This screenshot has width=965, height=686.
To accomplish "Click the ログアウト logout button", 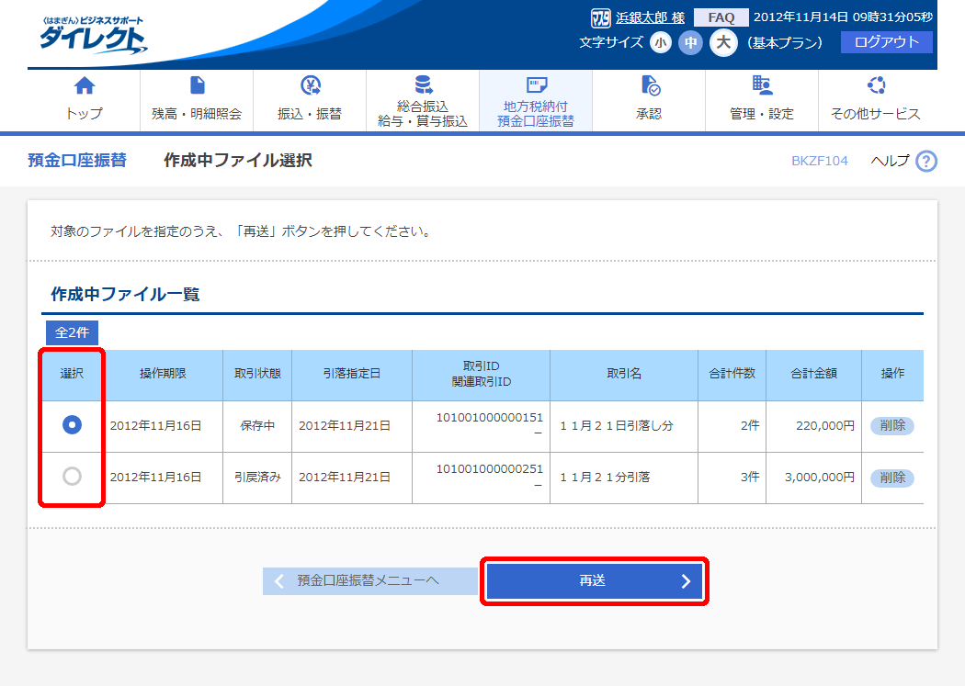I will pos(886,42).
